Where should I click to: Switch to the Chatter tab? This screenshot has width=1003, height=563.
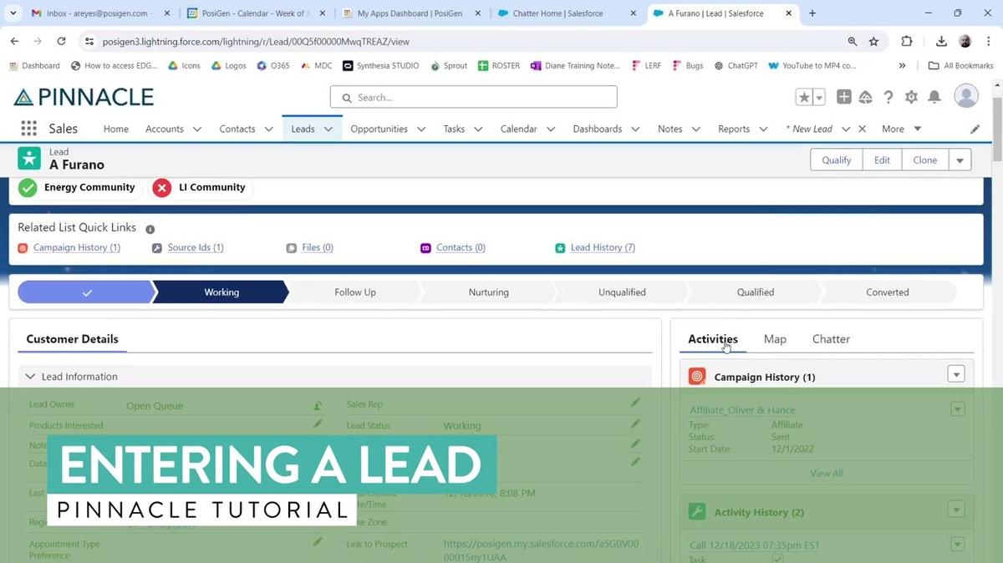tap(831, 339)
